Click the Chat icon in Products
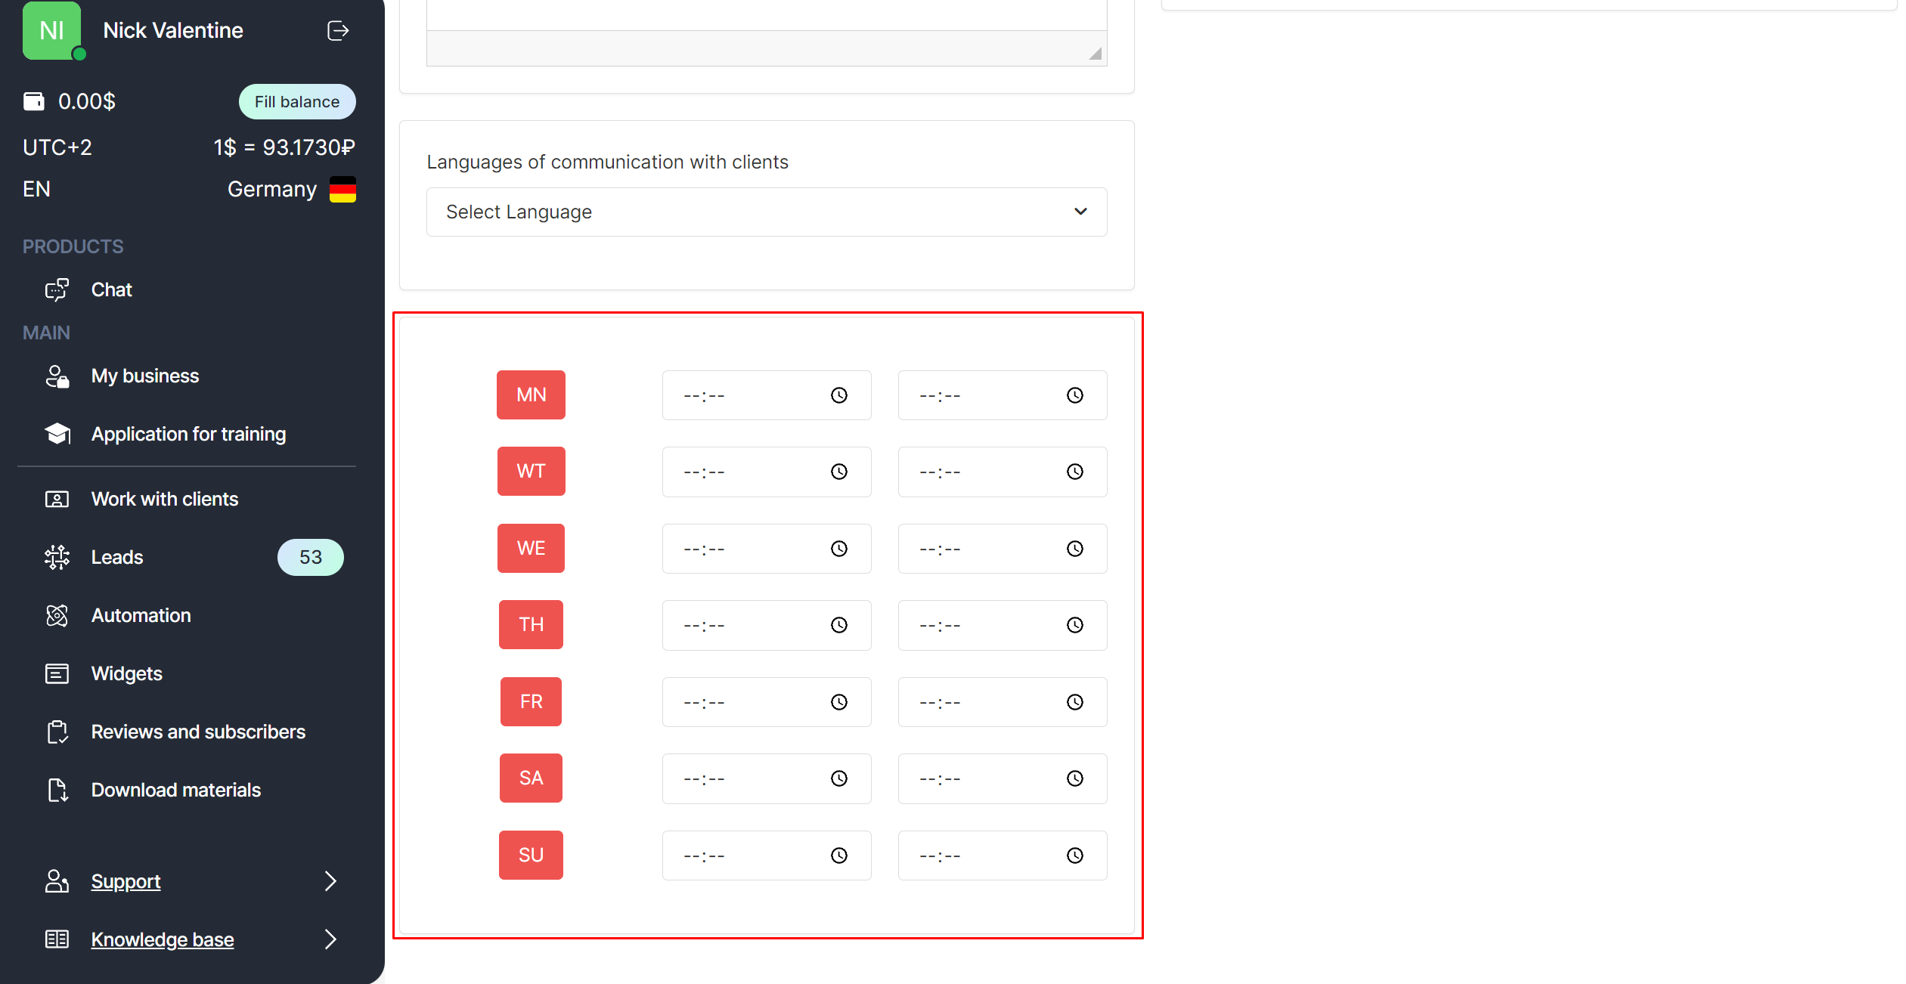This screenshot has height=984, width=1906. pyautogui.click(x=57, y=290)
